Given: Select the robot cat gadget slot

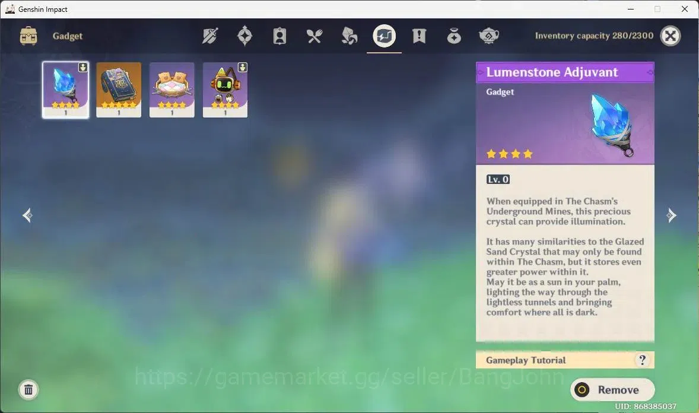Looking at the screenshot, I should [225, 90].
